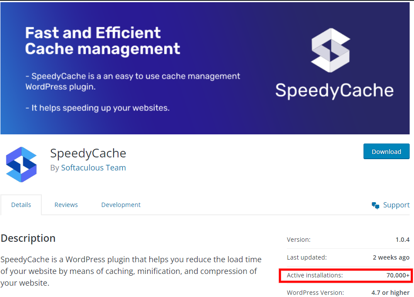The image size is (414, 297).
Task: Click the Description heading
Action: [28, 238]
